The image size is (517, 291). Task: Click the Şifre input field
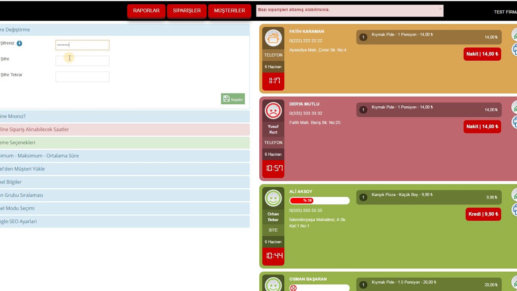[x=82, y=61]
